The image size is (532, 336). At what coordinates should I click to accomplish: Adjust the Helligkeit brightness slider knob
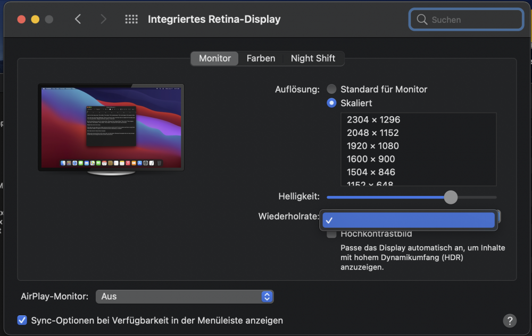point(451,197)
